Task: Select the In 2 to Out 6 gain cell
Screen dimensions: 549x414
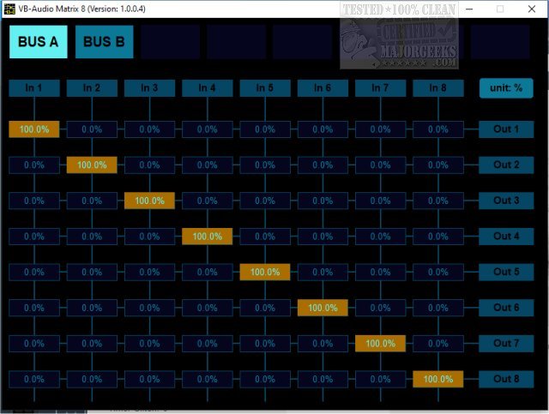Action: click(92, 308)
